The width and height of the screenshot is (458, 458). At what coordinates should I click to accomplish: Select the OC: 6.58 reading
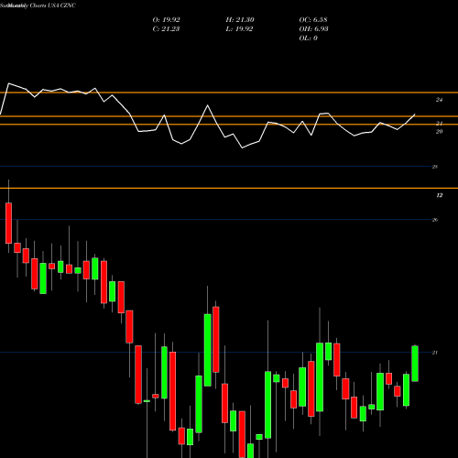click(x=313, y=20)
